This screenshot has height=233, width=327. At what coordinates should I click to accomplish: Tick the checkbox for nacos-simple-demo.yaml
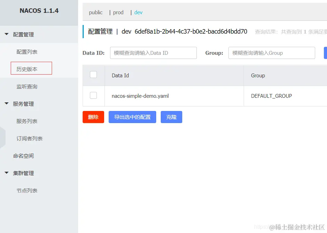point(93,95)
